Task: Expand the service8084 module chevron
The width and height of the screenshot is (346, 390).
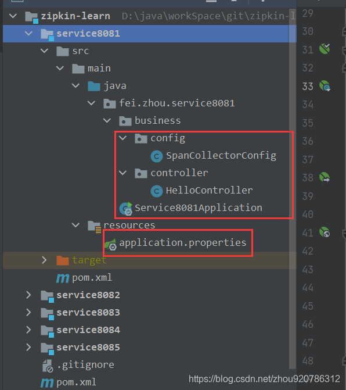Action: [29, 330]
